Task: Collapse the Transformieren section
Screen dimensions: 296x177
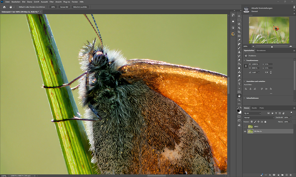Action: [244, 60]
